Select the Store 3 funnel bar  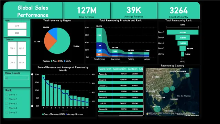point(183,43)
